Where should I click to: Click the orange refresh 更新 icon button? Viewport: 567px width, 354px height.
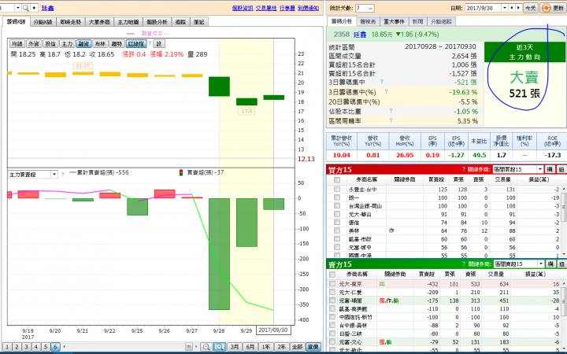click(x=554, y=8)
